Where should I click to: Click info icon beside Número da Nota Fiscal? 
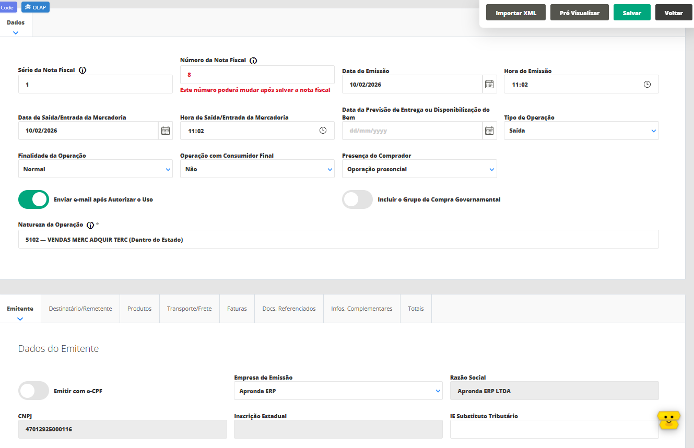pos(253,61)
